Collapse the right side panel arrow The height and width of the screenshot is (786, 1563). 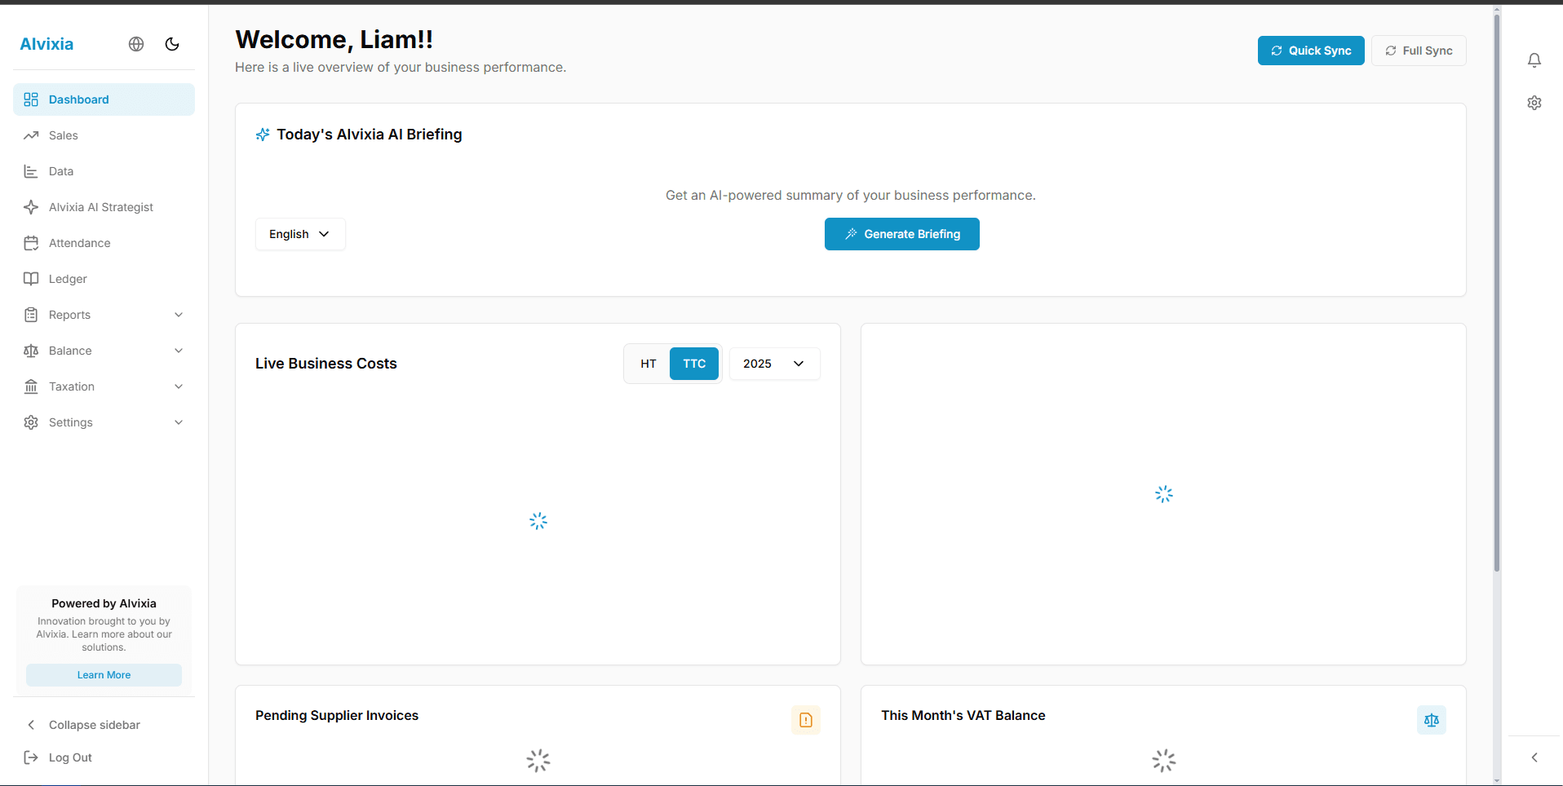click(1534, 757)
